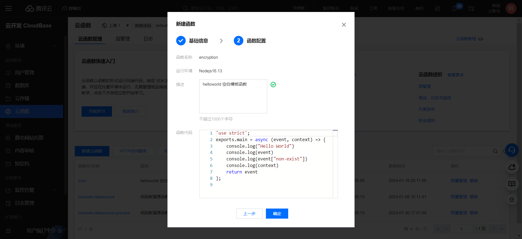Open 控制台 console home
The height and width of the screenshot is (239, 522).
[x=72, y=8]
